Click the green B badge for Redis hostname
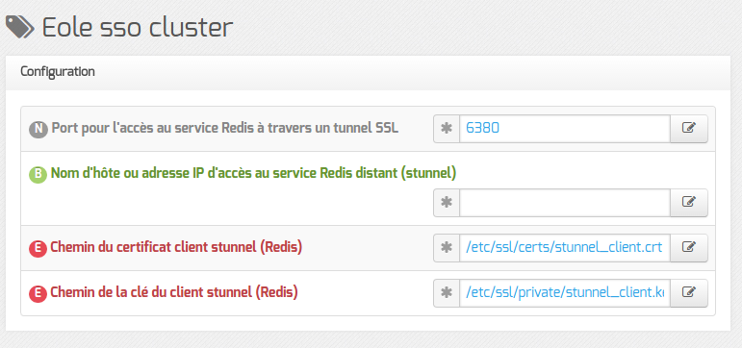The image size is (742, 348). 38,174
